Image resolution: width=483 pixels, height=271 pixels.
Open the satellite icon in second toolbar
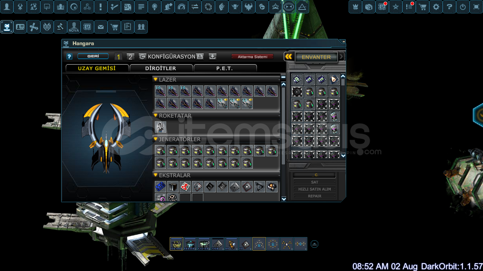34,27
